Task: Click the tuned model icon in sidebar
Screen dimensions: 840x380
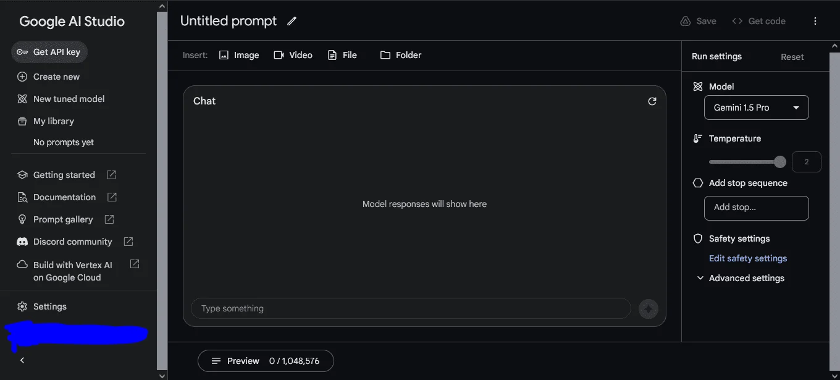Action: 22,99
